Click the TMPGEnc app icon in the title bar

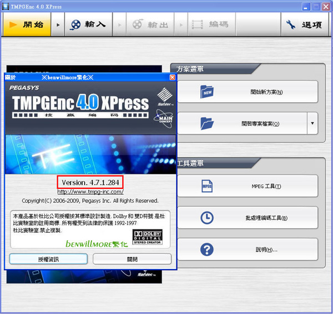(x=6, y=6)
